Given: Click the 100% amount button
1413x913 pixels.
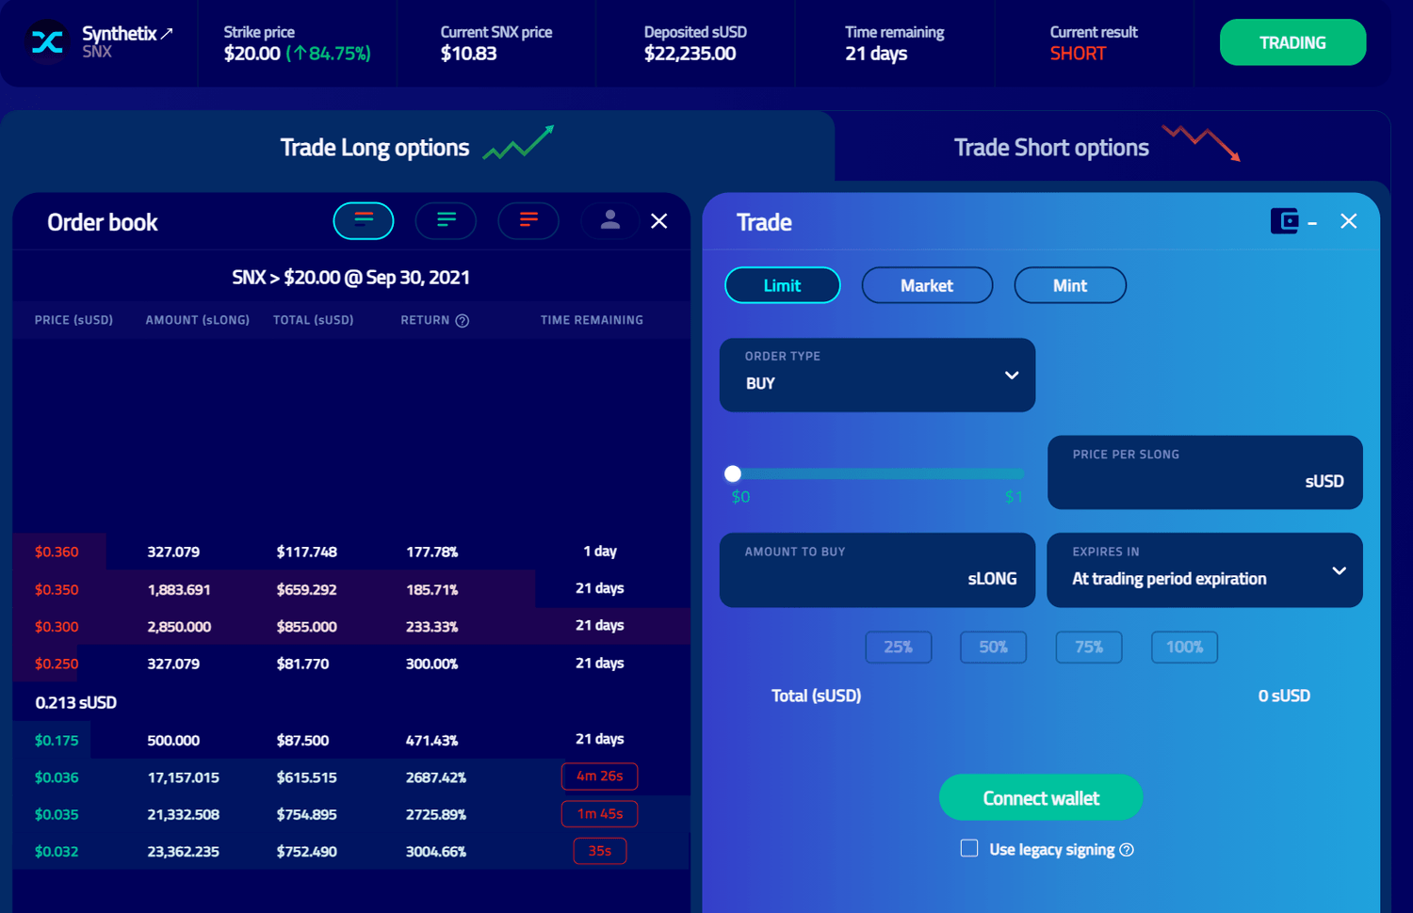Looking at the screenshot, I should tap(1184, 647).
